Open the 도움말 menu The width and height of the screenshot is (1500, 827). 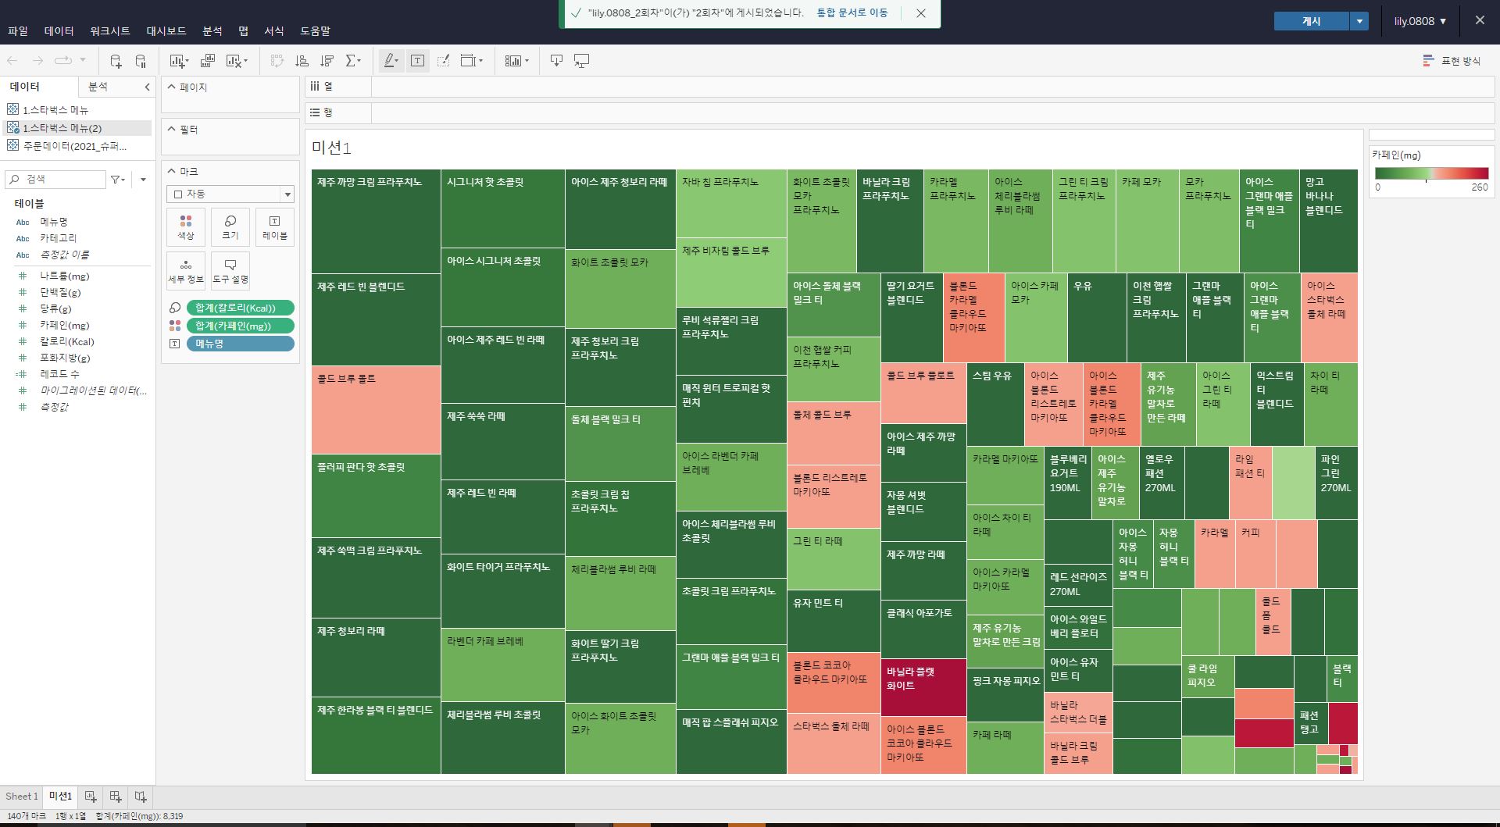315,30
